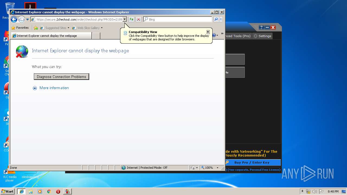The width and height of the screenshot is (347, 195).
Task: Open Windows Explorer folder in taskbar
Action: [x=31, y=191]
